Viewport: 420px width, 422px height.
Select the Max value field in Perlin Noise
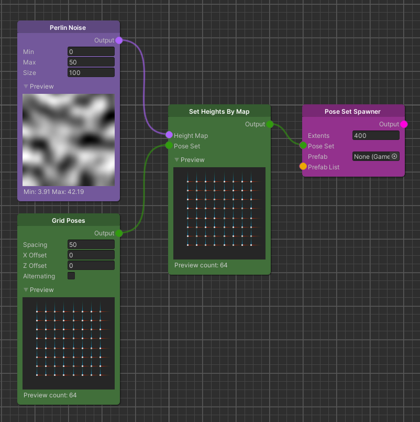pos(91,62)
